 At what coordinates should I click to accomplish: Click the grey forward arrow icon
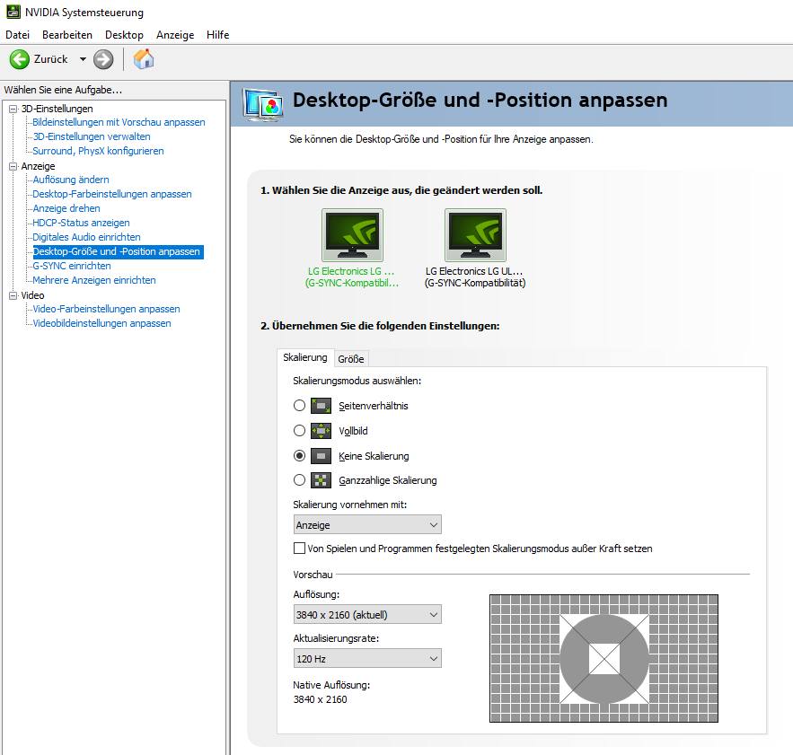(103, 59)
